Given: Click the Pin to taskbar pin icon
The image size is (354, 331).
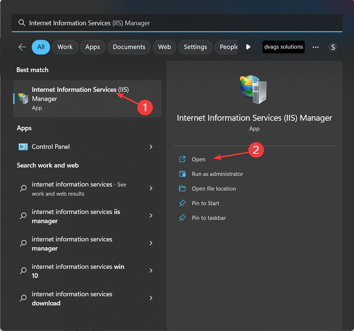Looking at the screenshot, I should click(x=182, y=218).
